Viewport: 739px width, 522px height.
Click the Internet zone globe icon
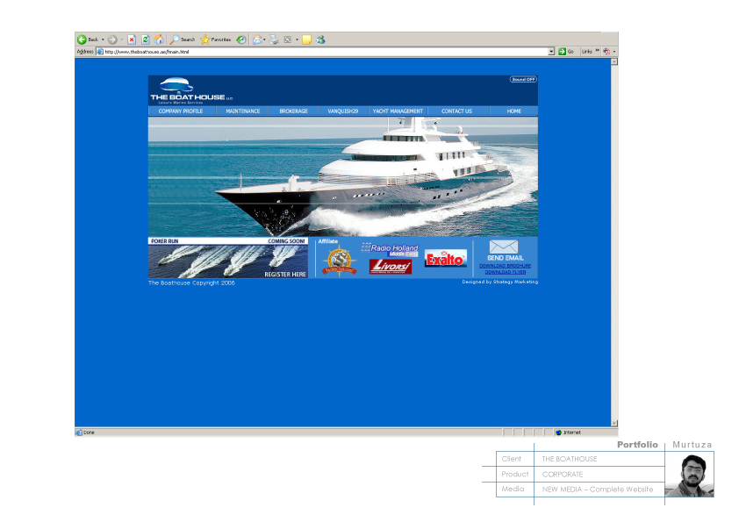click(558, 433)
